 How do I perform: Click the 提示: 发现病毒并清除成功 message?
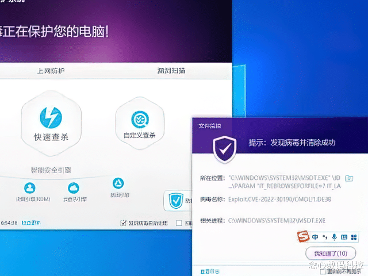point(292,143)
